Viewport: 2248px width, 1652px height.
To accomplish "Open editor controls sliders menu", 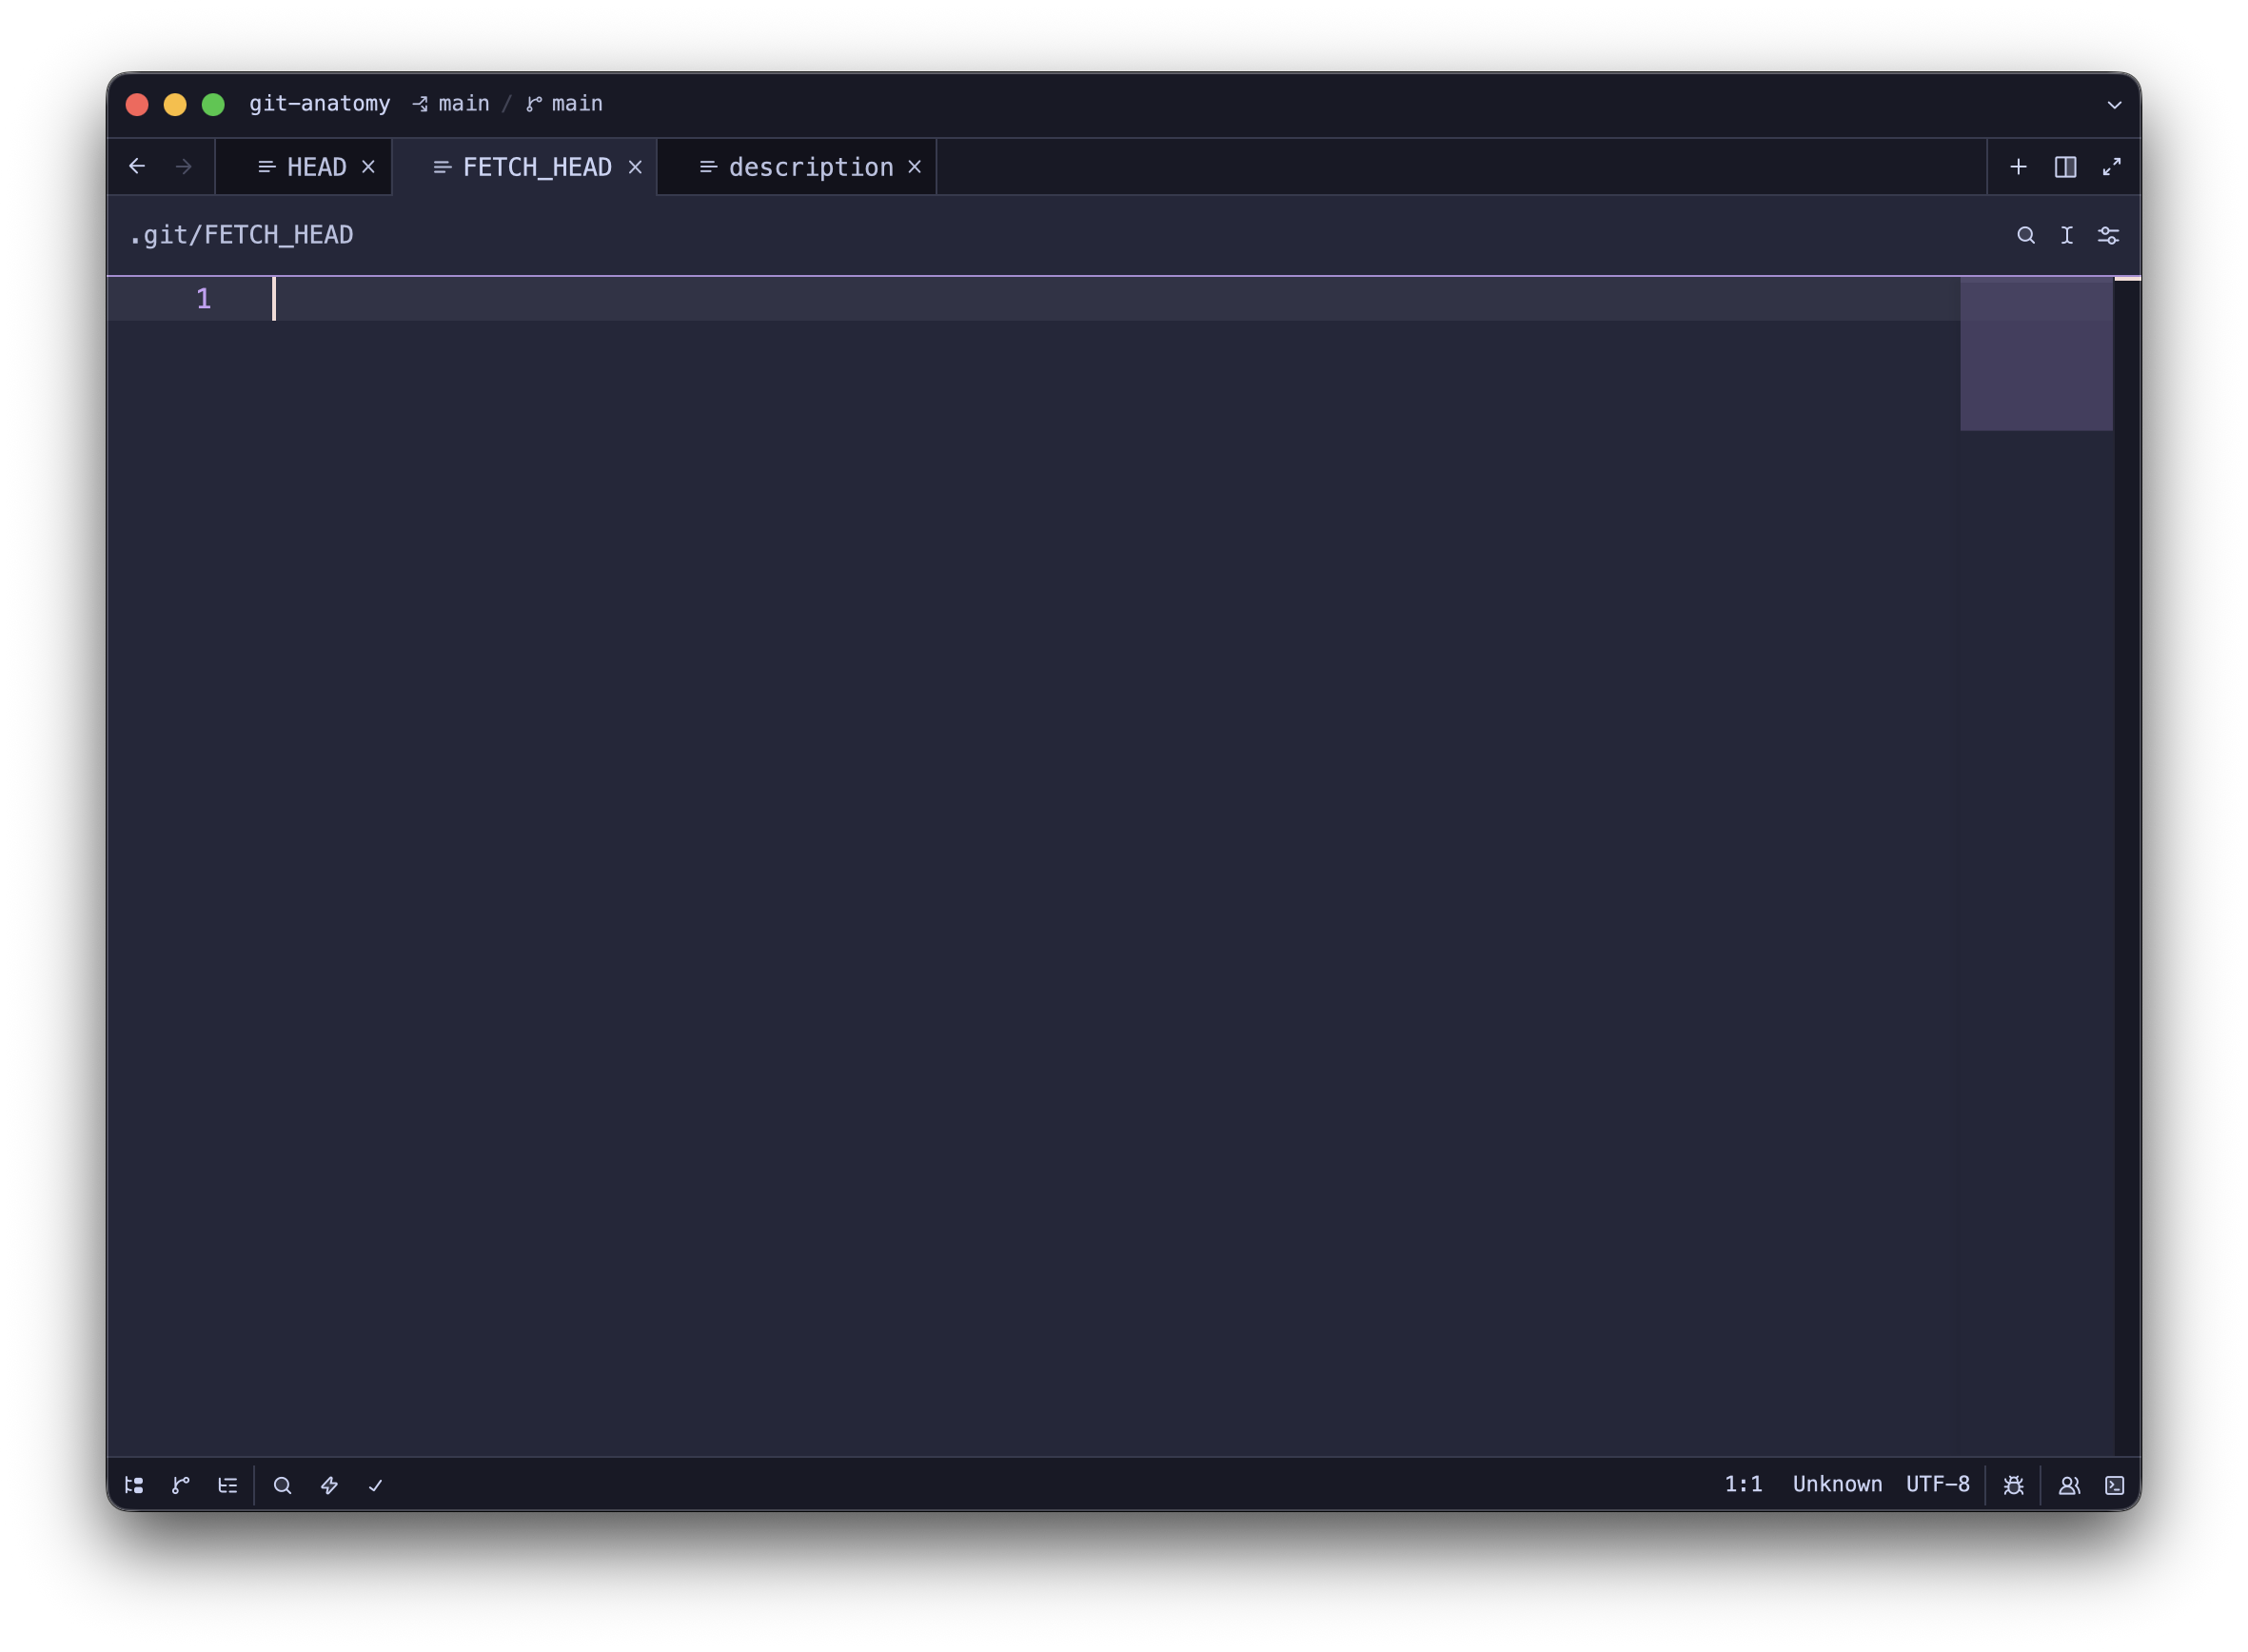I will pyautogui.click(x=2108, y=235).
